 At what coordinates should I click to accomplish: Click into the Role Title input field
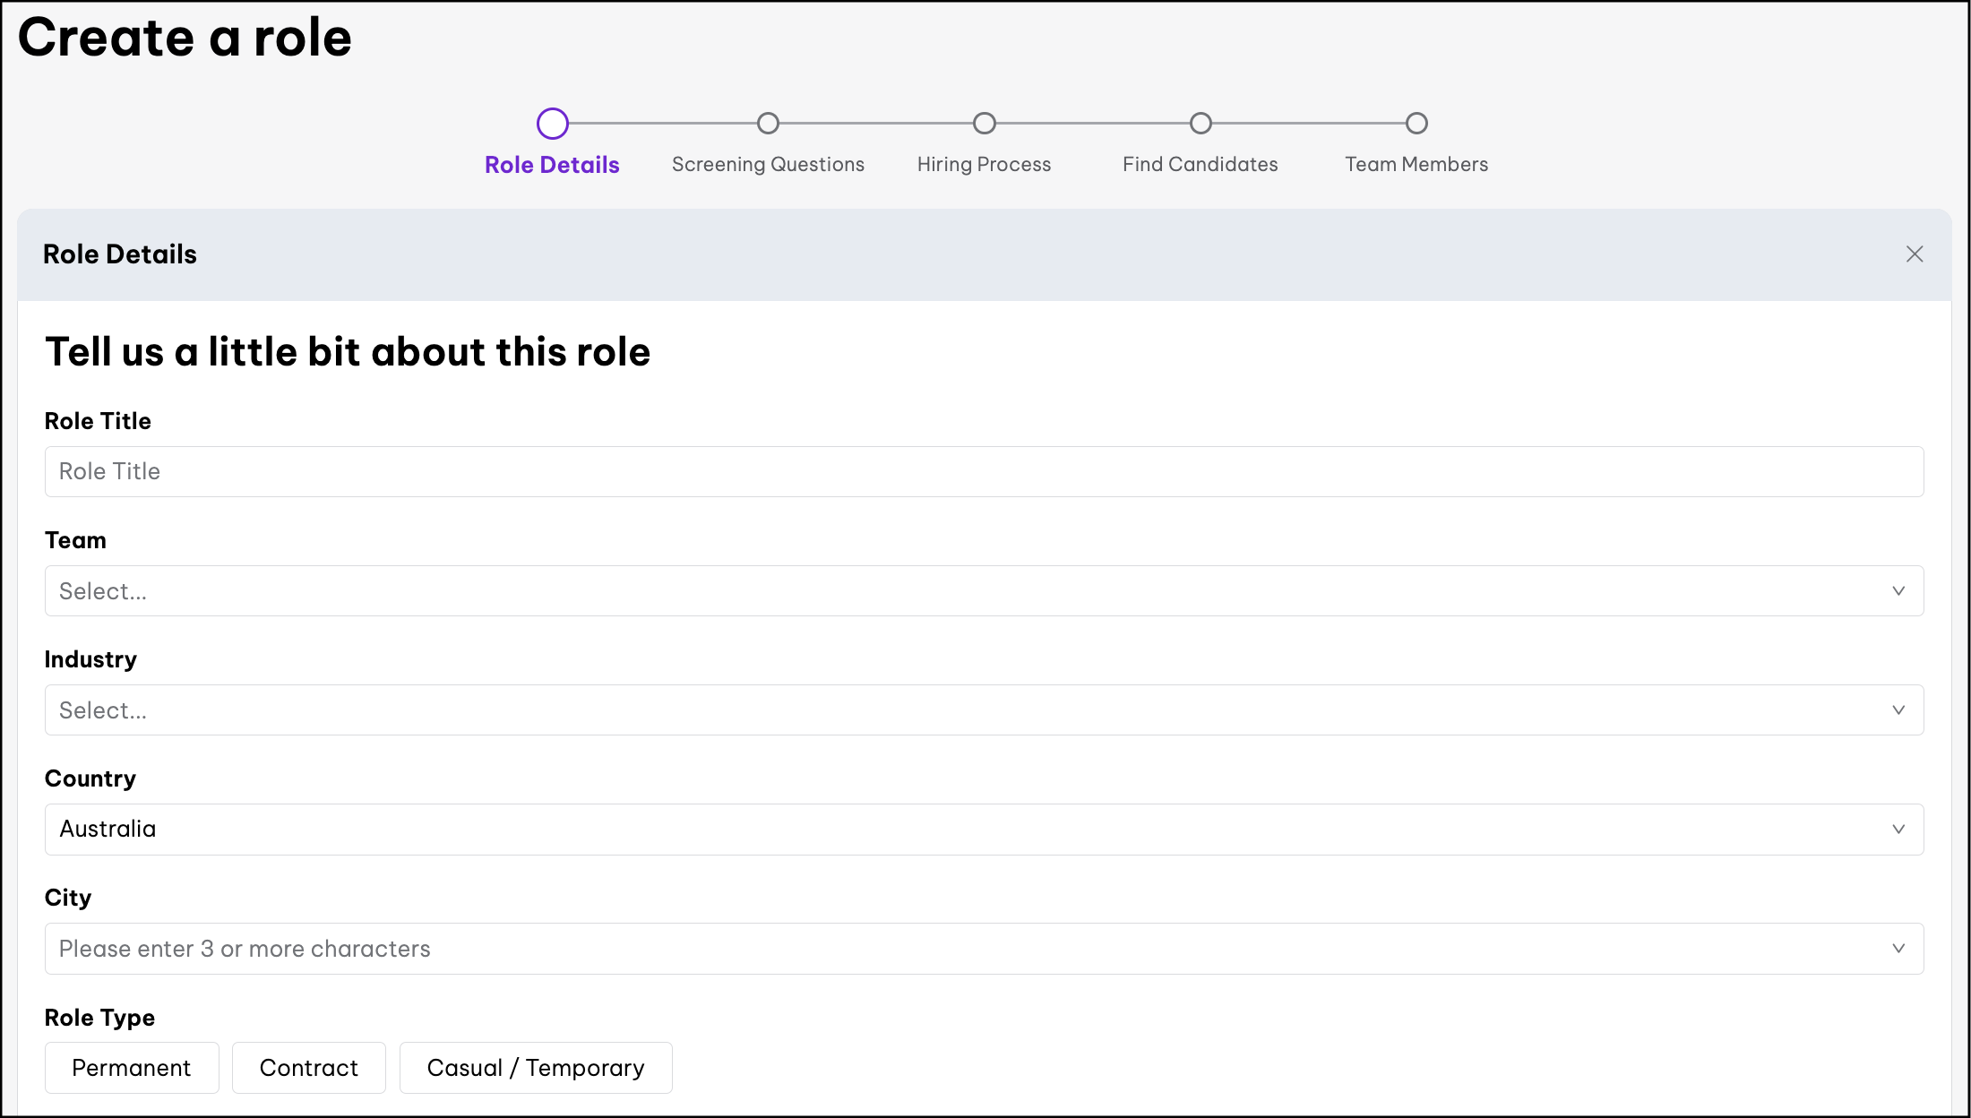[984, 472]
